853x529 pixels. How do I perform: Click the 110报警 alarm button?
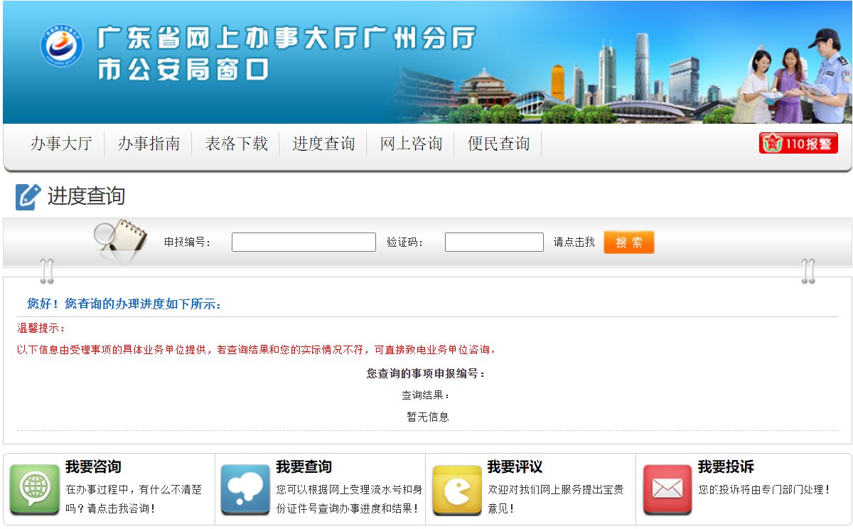tap(798, 144)
